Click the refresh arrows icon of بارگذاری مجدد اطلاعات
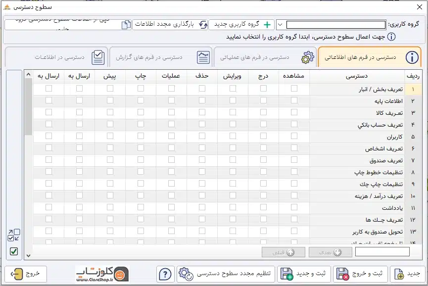The height and width of the screenshot is (286, 428). pyautogui.click(x=203, y=25)
